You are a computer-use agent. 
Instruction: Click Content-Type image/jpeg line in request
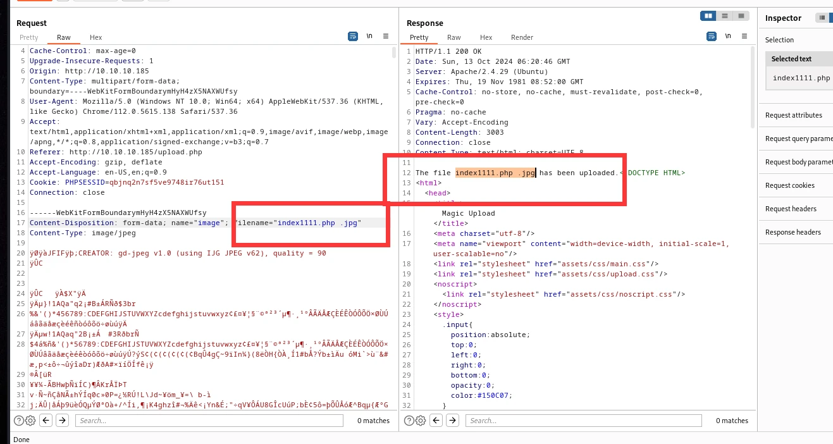click(x=83, y=233)
